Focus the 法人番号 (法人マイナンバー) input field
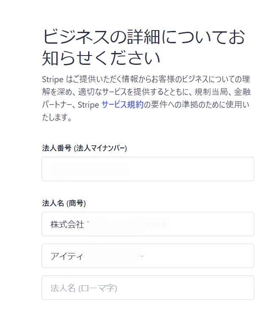Image resolution: width=280 pixels, height=317 pixels. 147,169
